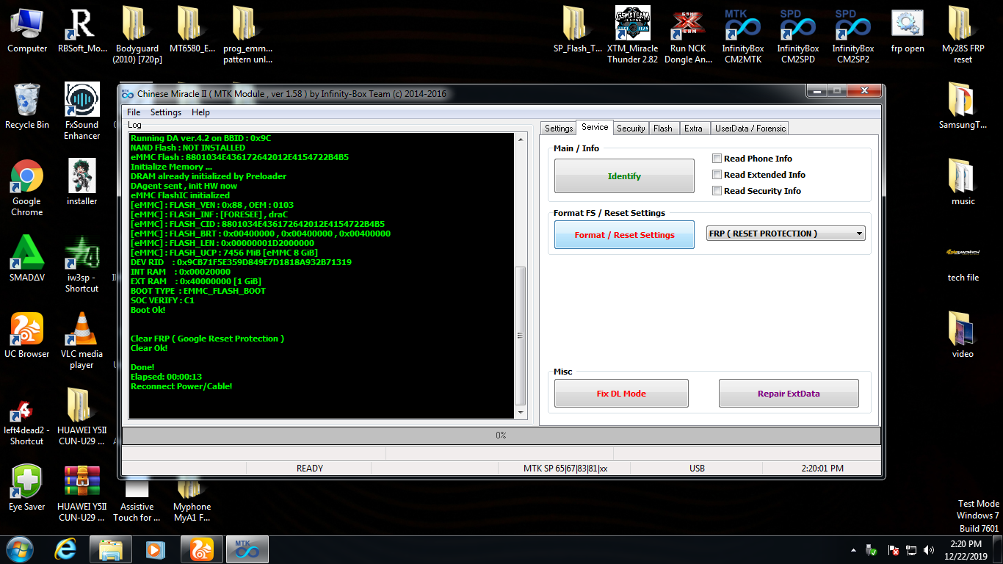Click the log scrollbar up arrow
The height and width of the screenshot is (564, 1003).
(521, 140)
